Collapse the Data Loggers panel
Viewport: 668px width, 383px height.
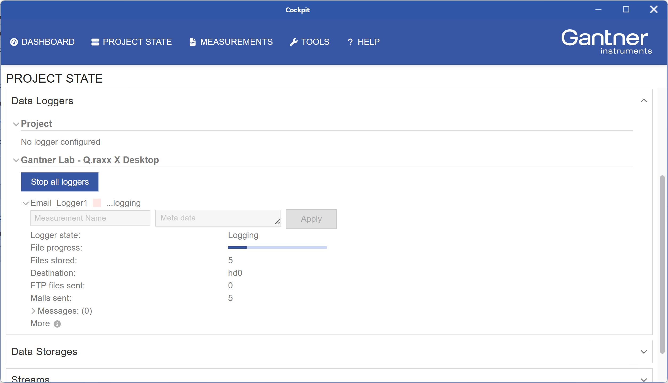point(644,101)
